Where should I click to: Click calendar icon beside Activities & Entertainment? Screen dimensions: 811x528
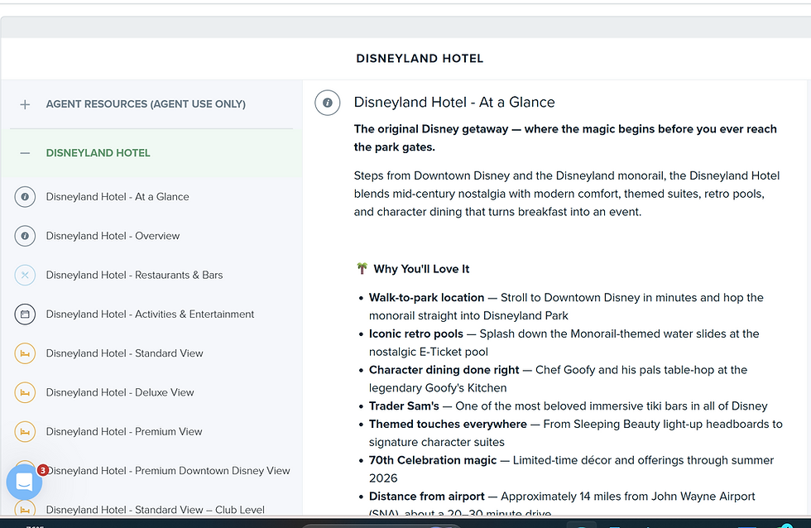(x=25, y=314)
